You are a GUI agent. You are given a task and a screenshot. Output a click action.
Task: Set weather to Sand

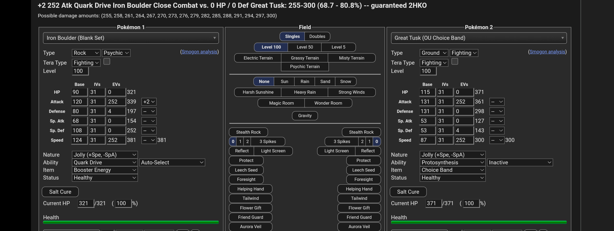(325, 81)
